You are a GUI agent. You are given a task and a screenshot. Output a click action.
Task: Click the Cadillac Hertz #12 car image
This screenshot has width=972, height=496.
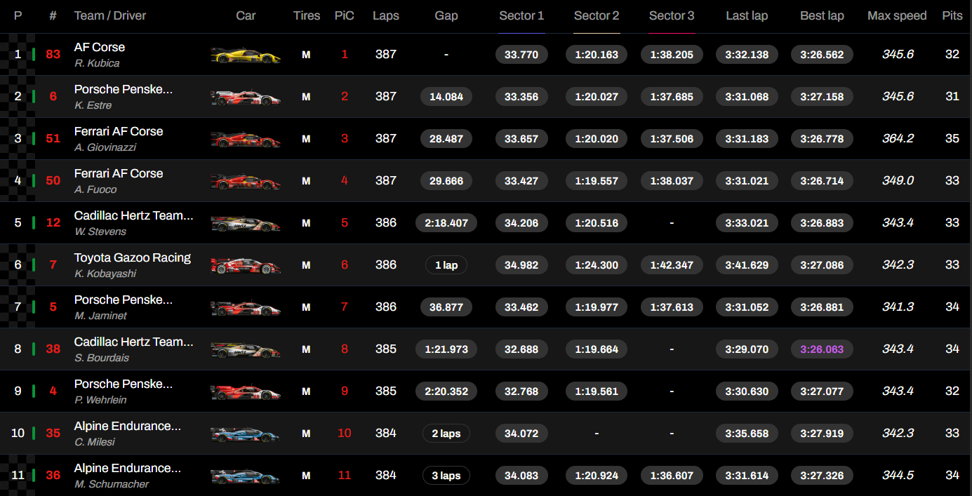tap(246, 223)
